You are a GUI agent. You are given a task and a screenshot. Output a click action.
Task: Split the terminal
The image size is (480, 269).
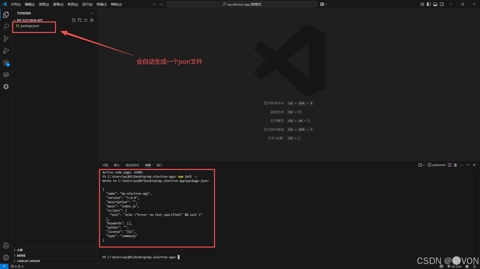(x=449, y=165)
